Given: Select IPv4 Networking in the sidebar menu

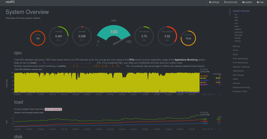Looking at the screenshot, I should pyautogui.click(x=240, y=59).
